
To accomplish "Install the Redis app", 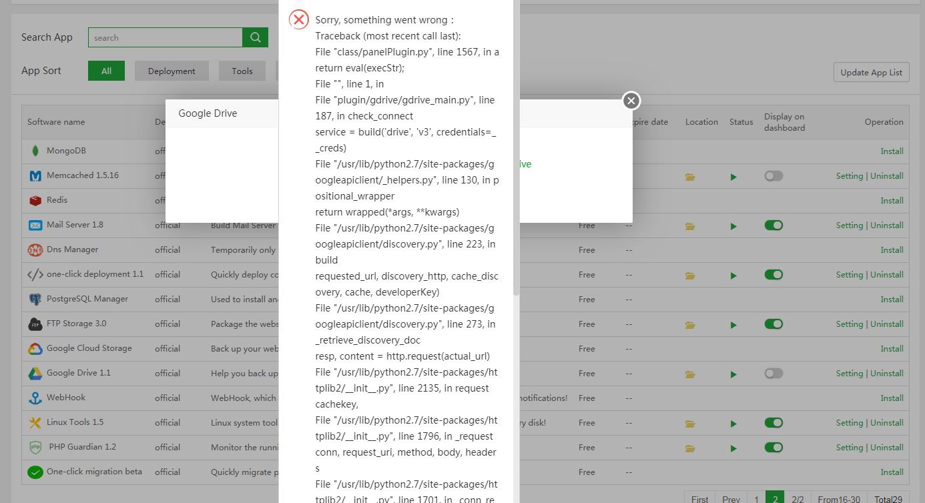I will [892, 201].
